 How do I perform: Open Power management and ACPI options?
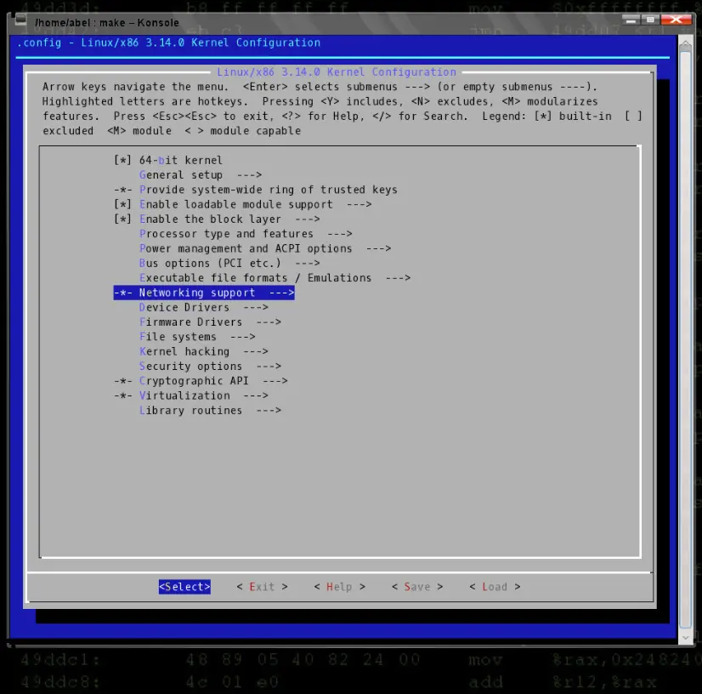(x=265, y=248)
